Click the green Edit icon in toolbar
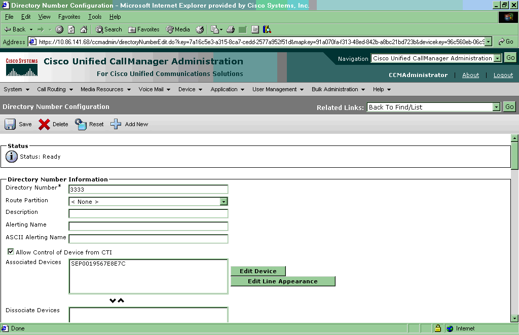519x335 pixels. 243,29
